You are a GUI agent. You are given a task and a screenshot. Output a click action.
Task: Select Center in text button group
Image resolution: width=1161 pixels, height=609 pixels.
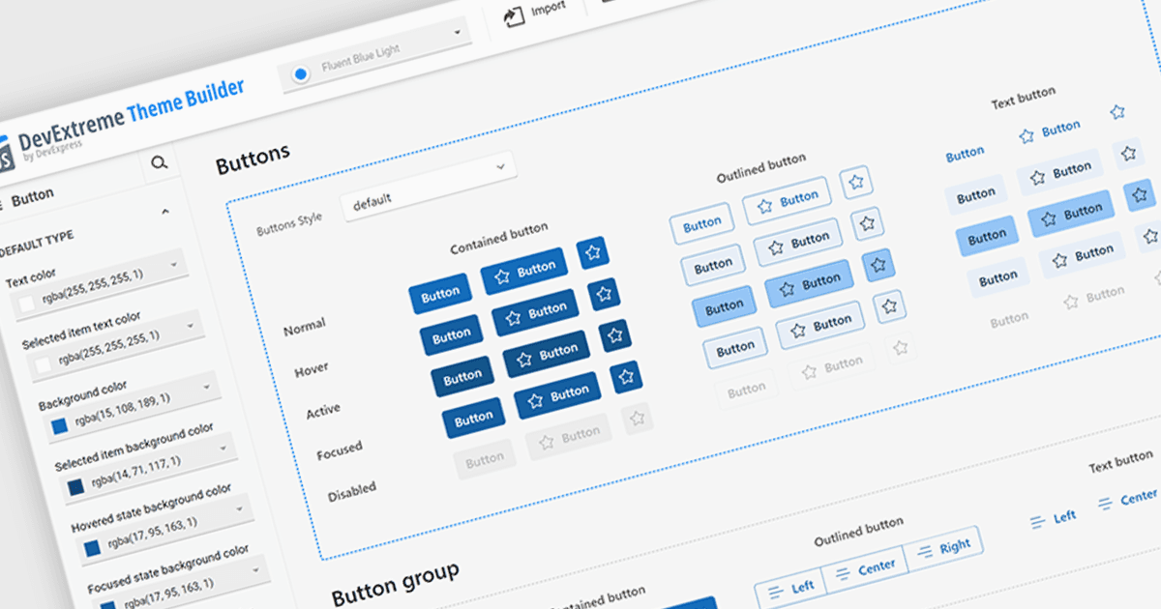(x=1128, y=500)
